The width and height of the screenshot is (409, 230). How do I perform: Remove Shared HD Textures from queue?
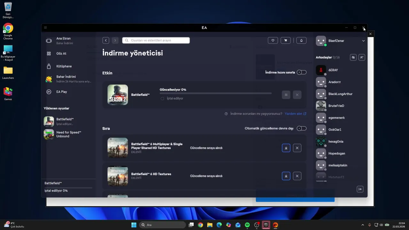point(297,148)
